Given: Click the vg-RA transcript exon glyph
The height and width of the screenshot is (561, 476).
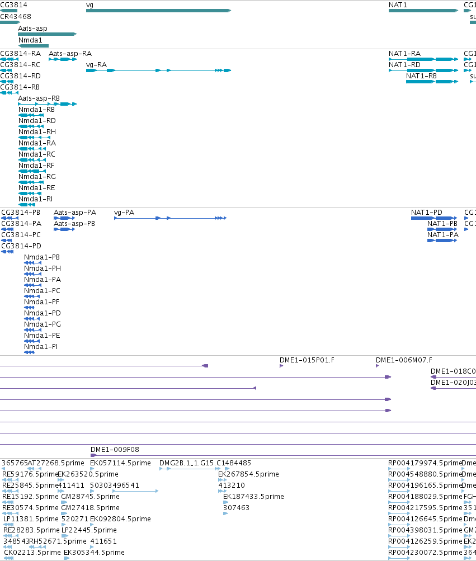Looking at the screenshot, I should (x=158, y=70).
